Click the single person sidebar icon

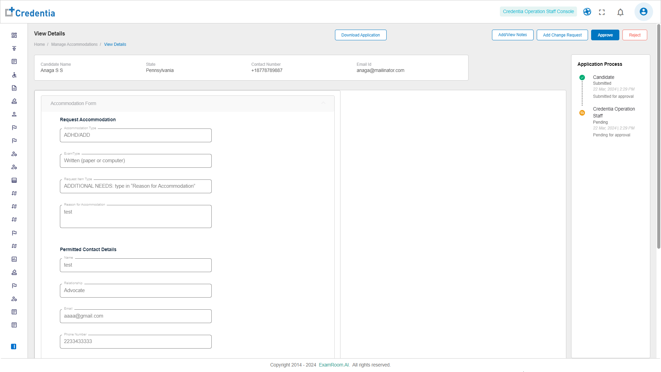pyautogui.click(x=14, y=114)
